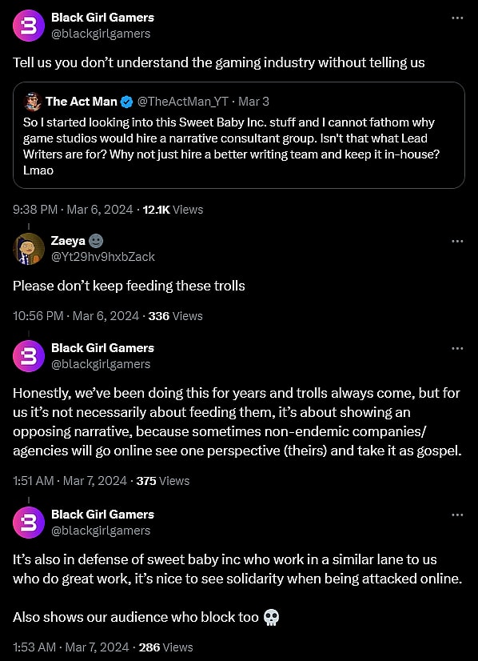This screenshot has width=478, height=661.
Task: Click the Black Girl Gamers display name
Action: click(x=102, y=17)
